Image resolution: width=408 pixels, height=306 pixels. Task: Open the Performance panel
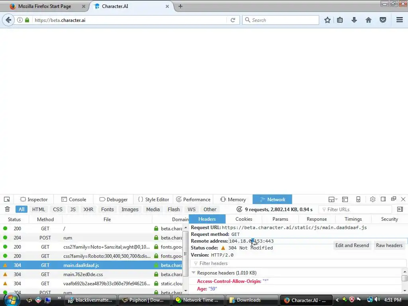193,199
